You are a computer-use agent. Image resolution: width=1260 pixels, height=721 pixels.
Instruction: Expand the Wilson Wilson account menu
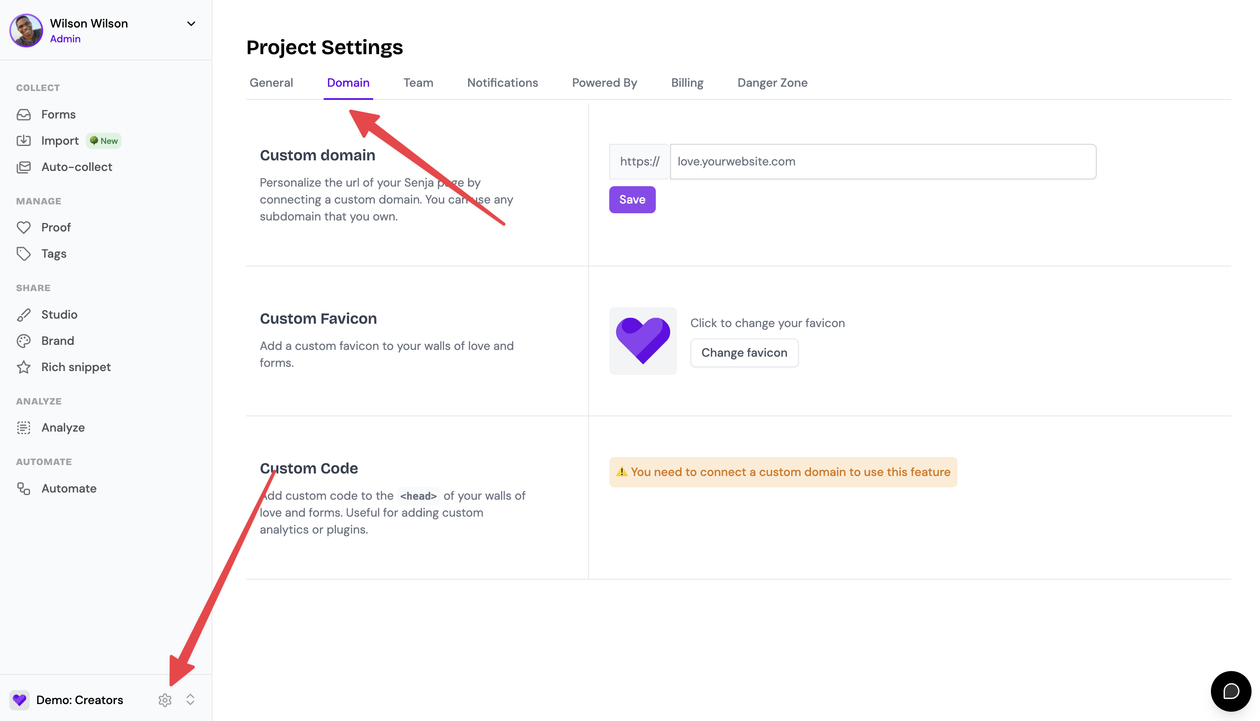[191, 23]
